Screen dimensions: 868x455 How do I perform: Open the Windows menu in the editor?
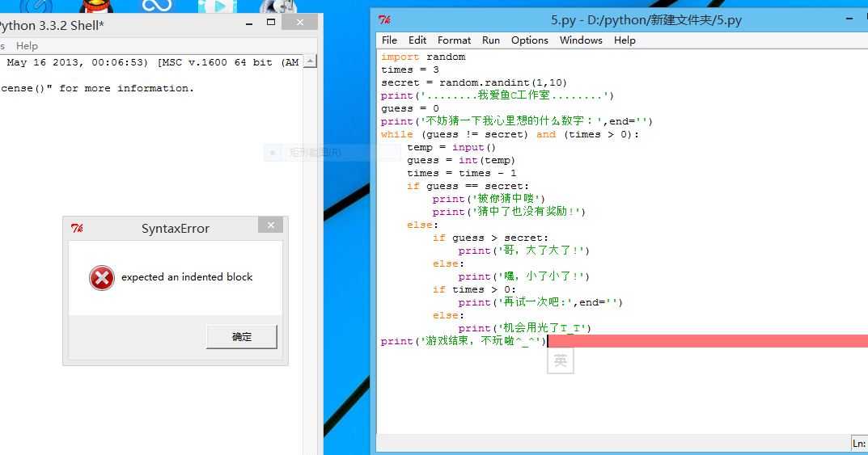click(581, 40)
